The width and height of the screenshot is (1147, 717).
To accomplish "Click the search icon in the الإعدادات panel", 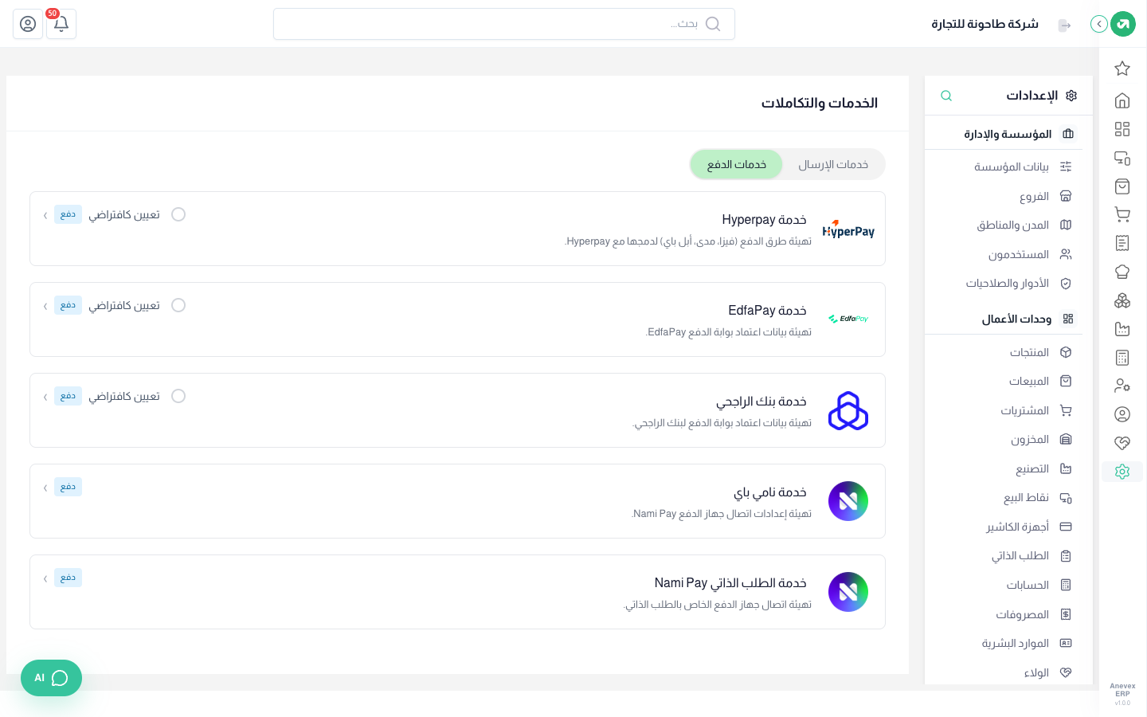I will coord(946,96).
